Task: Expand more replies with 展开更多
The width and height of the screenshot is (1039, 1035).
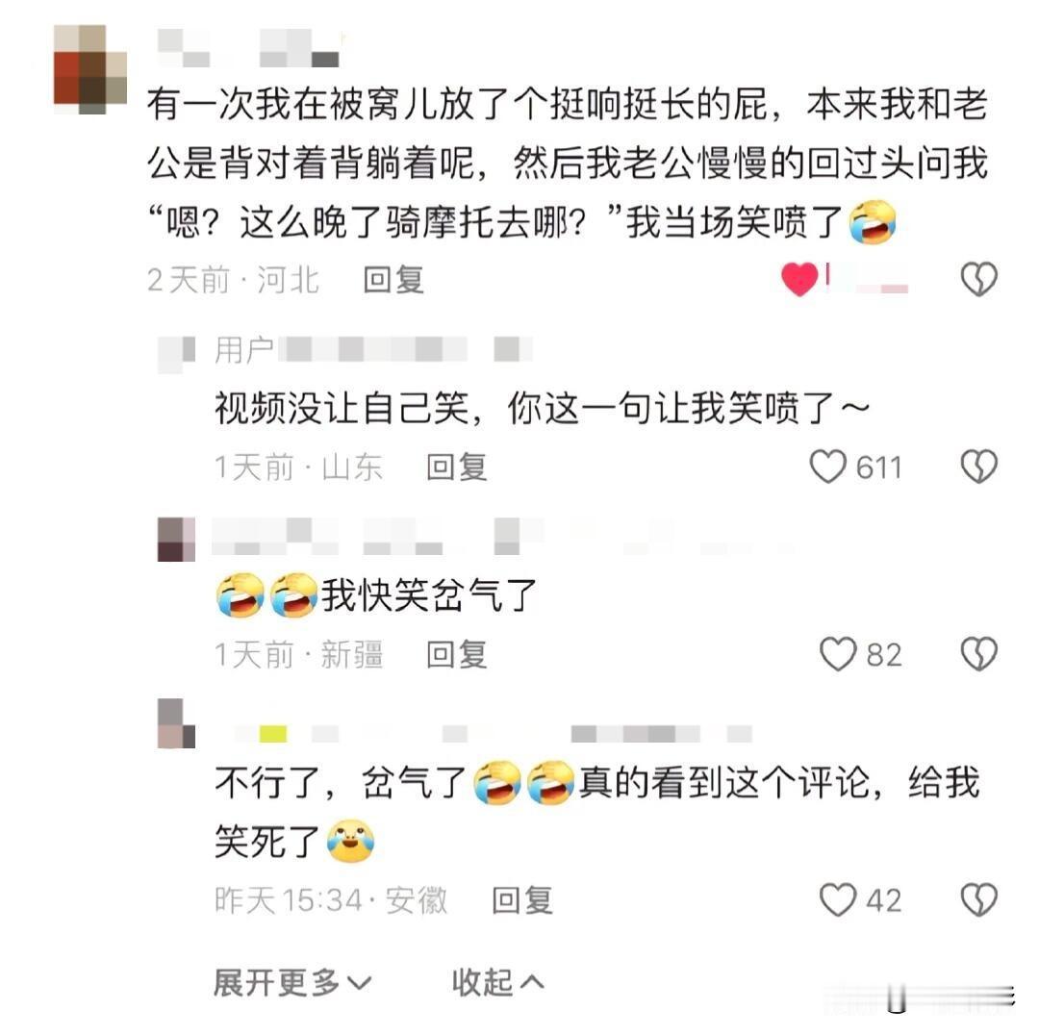Action: 292,982
